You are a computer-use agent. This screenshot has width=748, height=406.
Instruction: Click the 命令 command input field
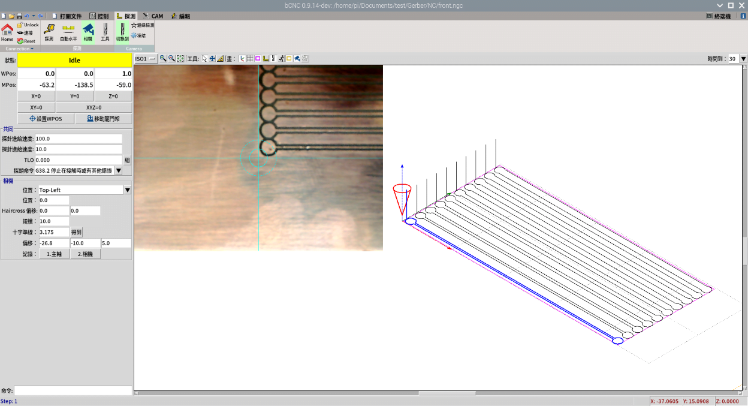tap(73, 390)
